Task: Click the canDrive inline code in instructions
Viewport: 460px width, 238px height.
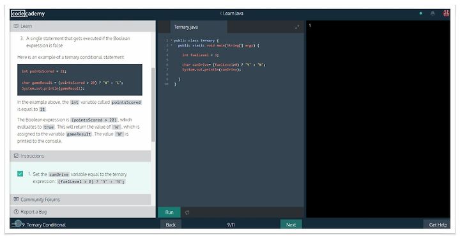Action: 59,175
